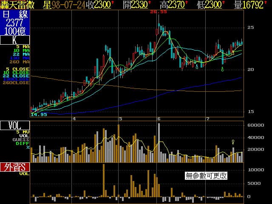This screenshot has width=272, height=204.
Task: Click the 5 CLOSE legend label
Action: 18,68
